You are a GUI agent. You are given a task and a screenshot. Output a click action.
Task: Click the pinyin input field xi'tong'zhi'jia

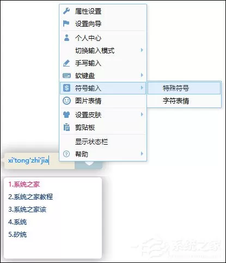(39, 161)
